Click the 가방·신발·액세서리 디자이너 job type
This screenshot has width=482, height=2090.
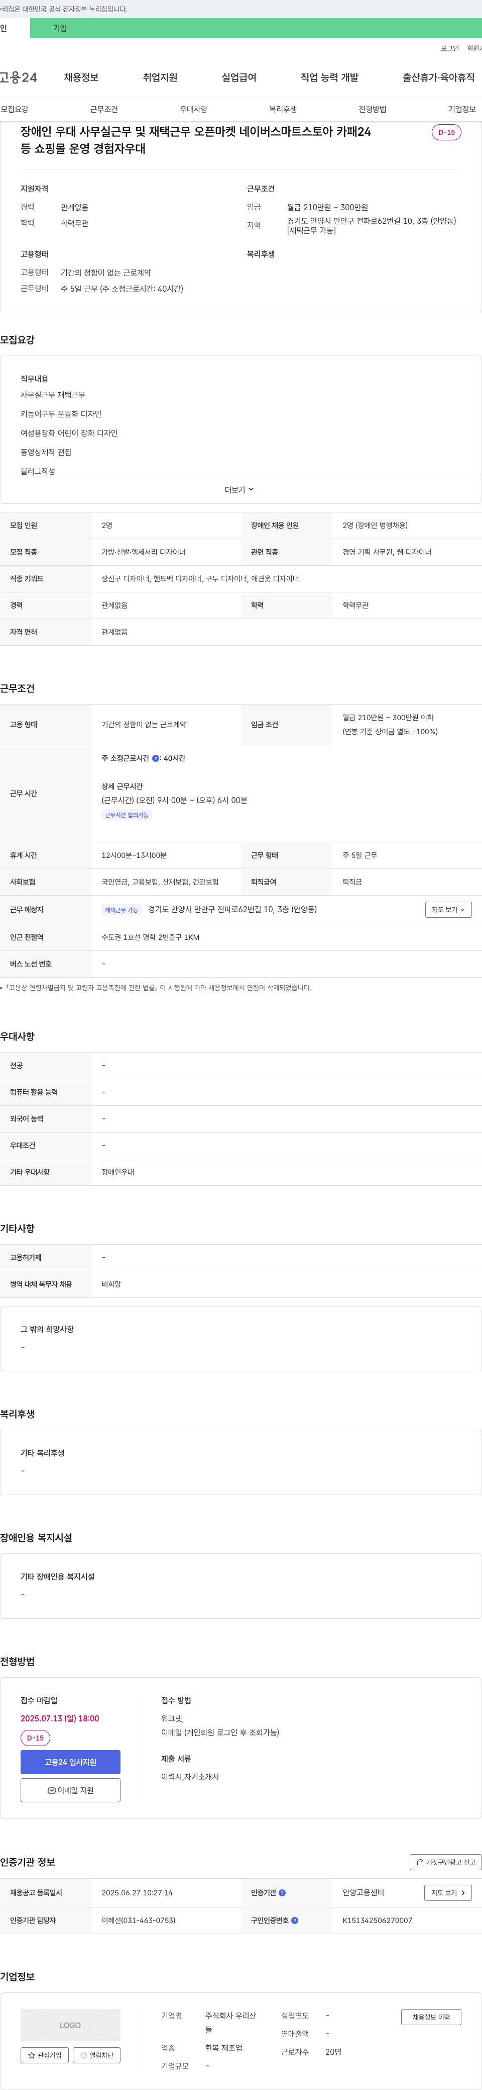pyautogui.click(x=144, y=552)
